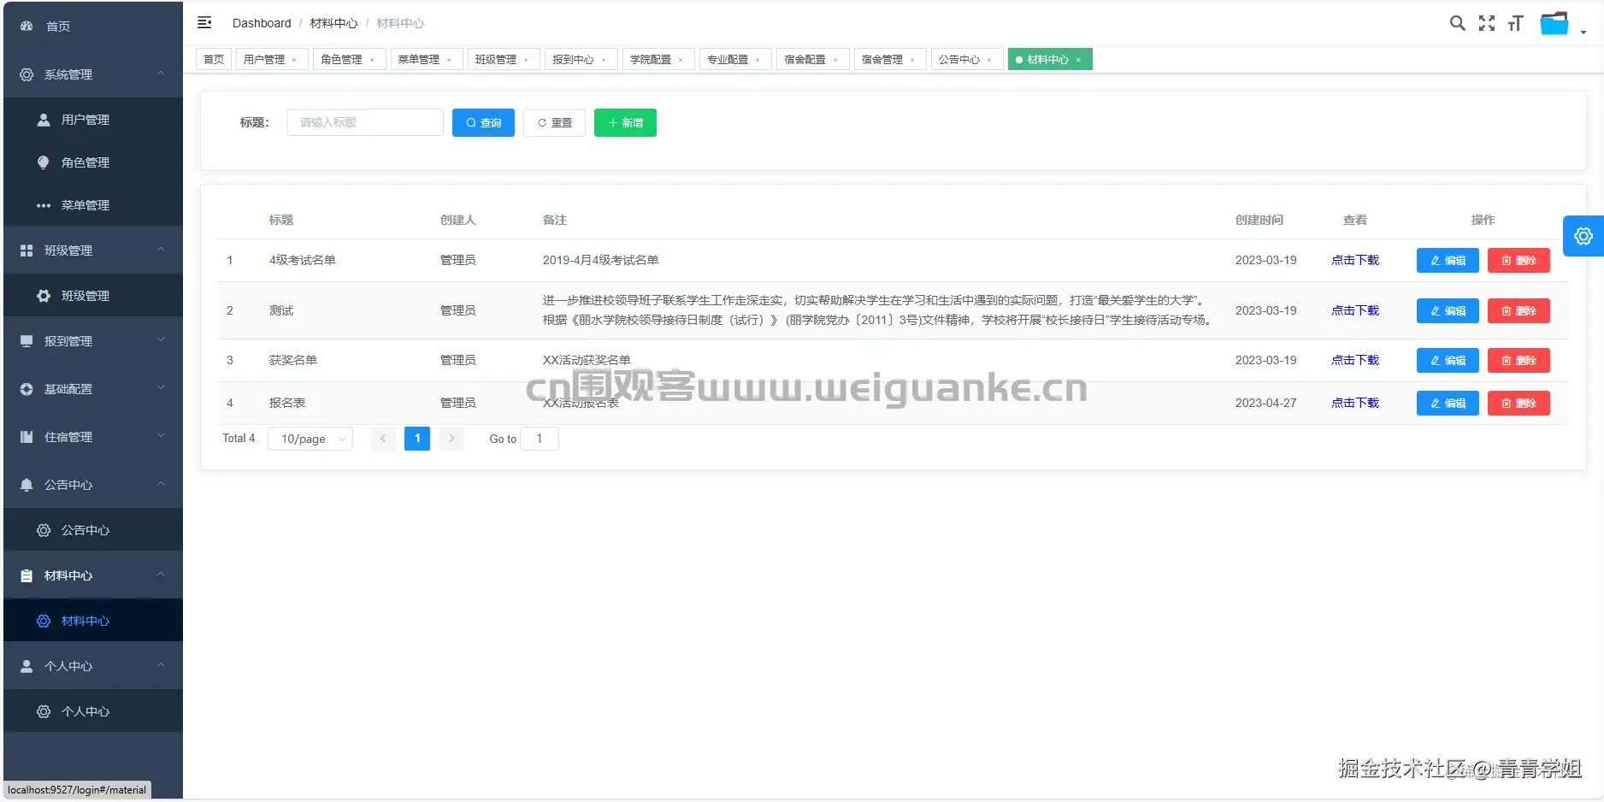Image resolution: width=1604 pixels, height=802 pixels.
Task: Open 首页 in the sidebar
Action: click(x=93, y=26)
